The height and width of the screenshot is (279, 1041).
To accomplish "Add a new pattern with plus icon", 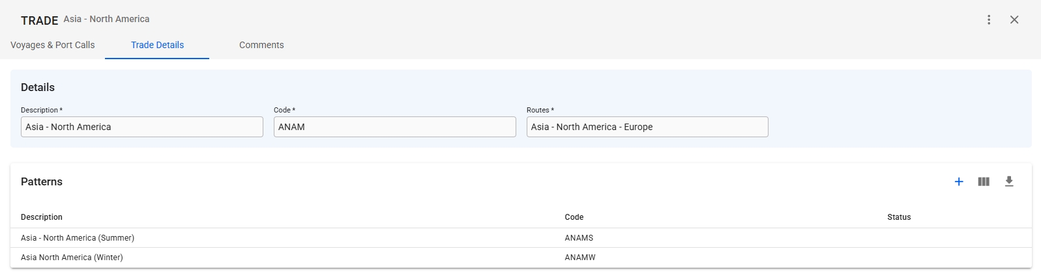I will click(959, 181).
